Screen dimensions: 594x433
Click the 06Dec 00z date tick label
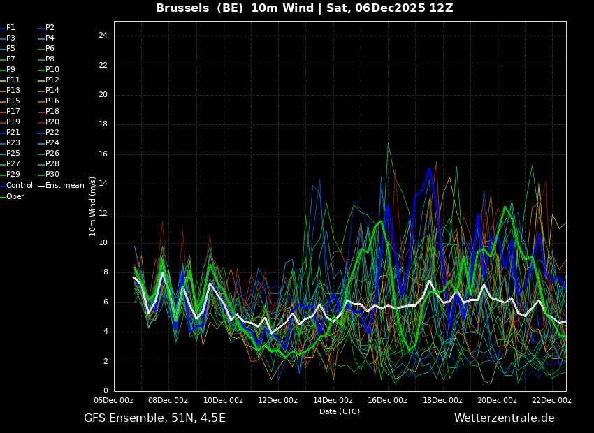point(114,401)
